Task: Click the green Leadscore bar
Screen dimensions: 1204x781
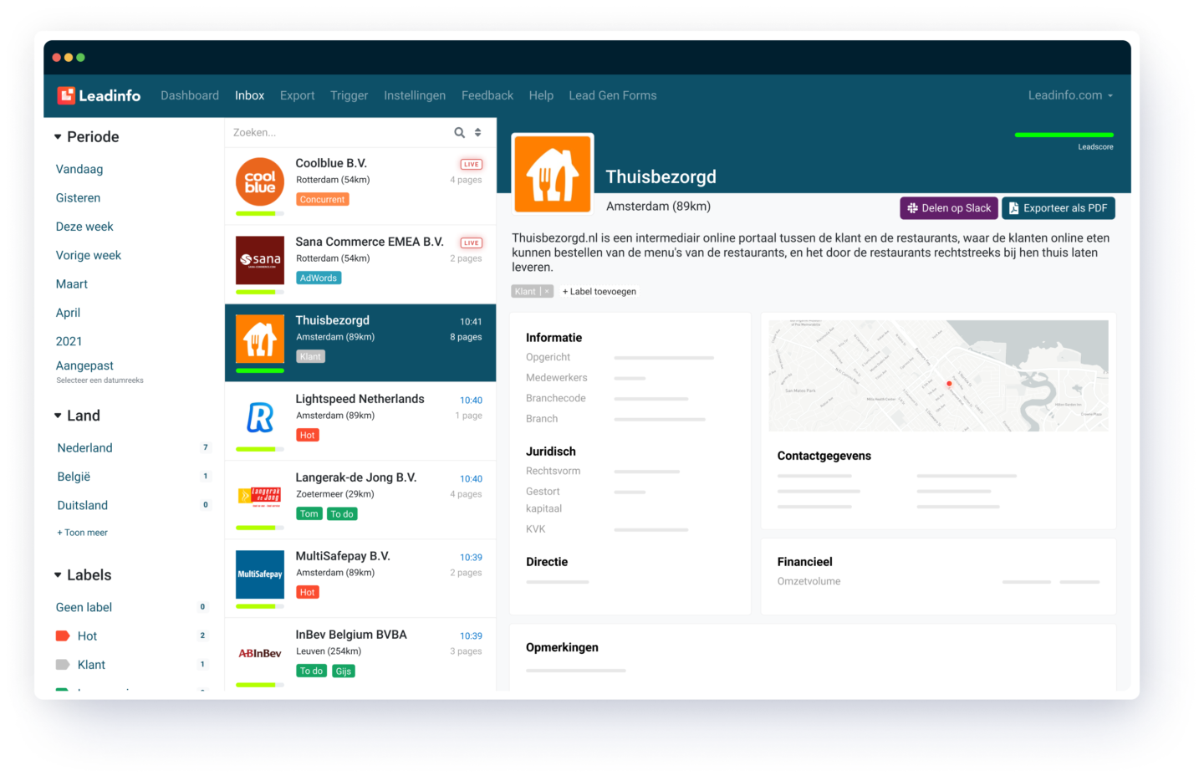Action: coord(1064,134)
